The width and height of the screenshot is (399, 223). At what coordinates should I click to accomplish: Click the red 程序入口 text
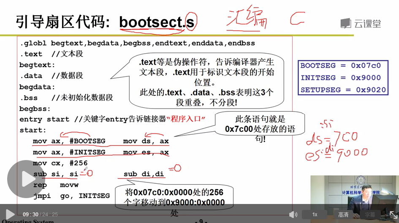(x=186, y=119)
